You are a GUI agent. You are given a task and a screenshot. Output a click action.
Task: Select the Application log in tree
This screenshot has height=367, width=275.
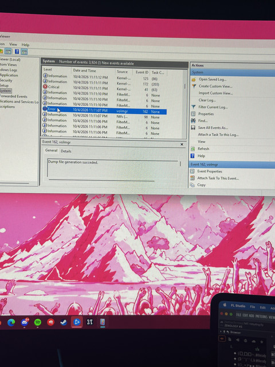(x=9, y=75)
